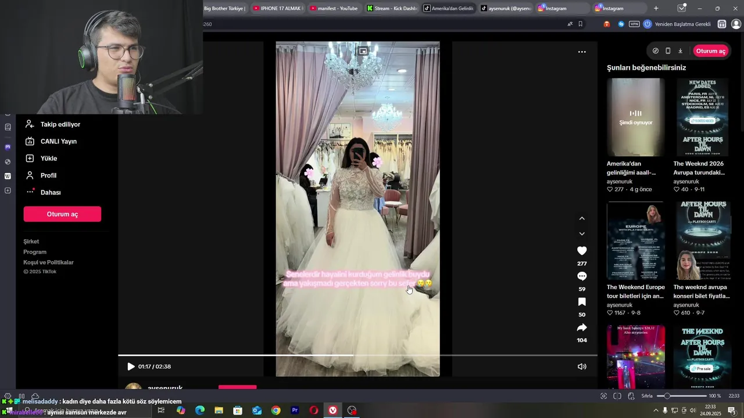
Task: Click aysenuruk under Amerika'dan gelinliğimi card
Action: [x=620, y=181]
